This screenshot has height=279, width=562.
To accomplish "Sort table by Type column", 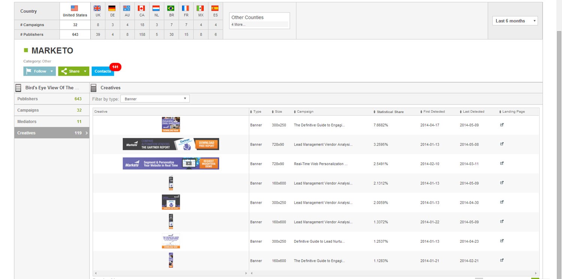I will (x=256, y=112).
